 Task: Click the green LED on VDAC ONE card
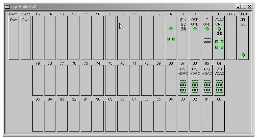tap(219, 29)
